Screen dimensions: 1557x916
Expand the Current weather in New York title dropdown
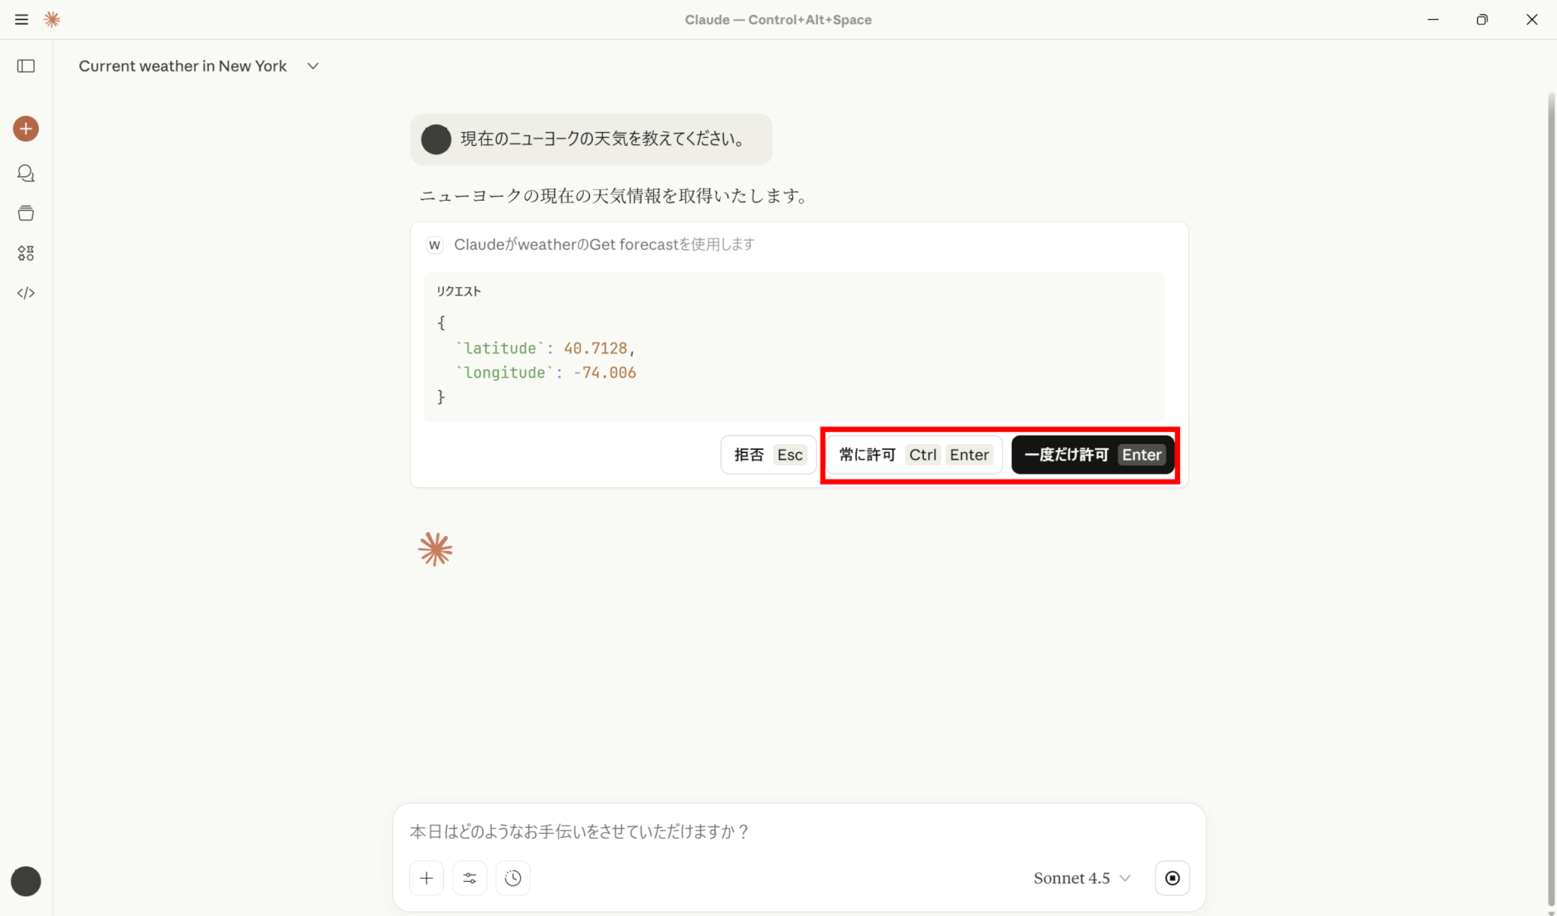[x=312, y=66]
